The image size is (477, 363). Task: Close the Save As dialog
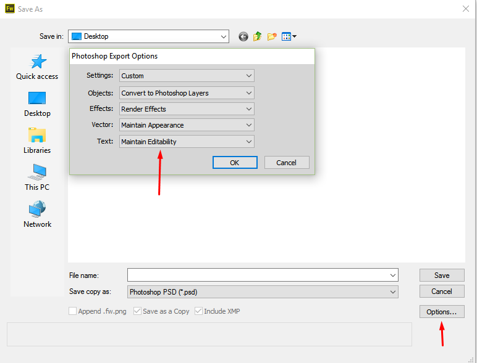coord(465,9)
